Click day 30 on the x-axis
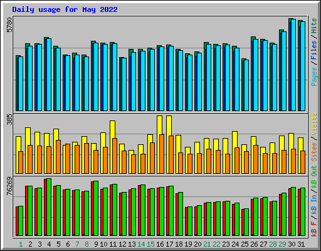This screenshot has height=251, width=321. point(292,244)
